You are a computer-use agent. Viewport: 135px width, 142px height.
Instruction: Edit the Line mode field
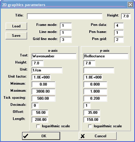pos(66,33)
